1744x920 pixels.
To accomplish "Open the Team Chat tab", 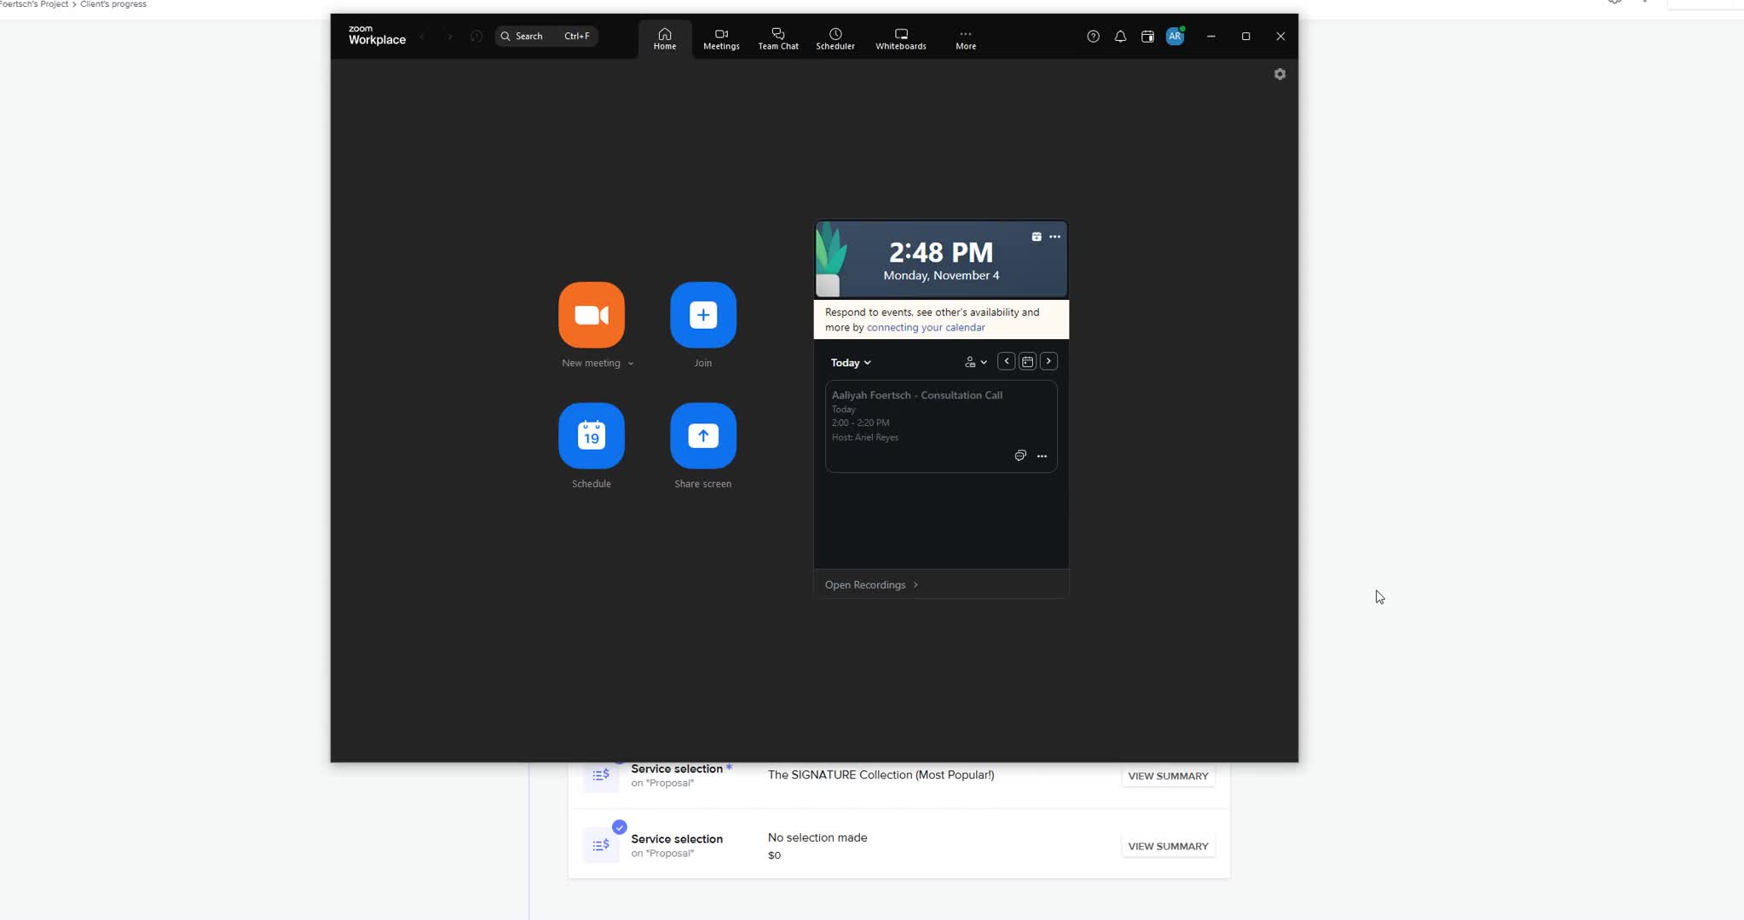I will tap(777, 39).
